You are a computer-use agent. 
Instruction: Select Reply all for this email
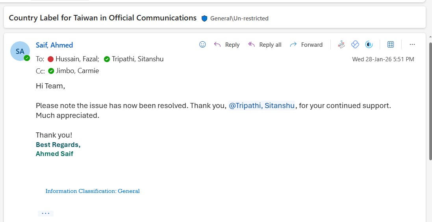pyautogui.click(x=265, y=44)
